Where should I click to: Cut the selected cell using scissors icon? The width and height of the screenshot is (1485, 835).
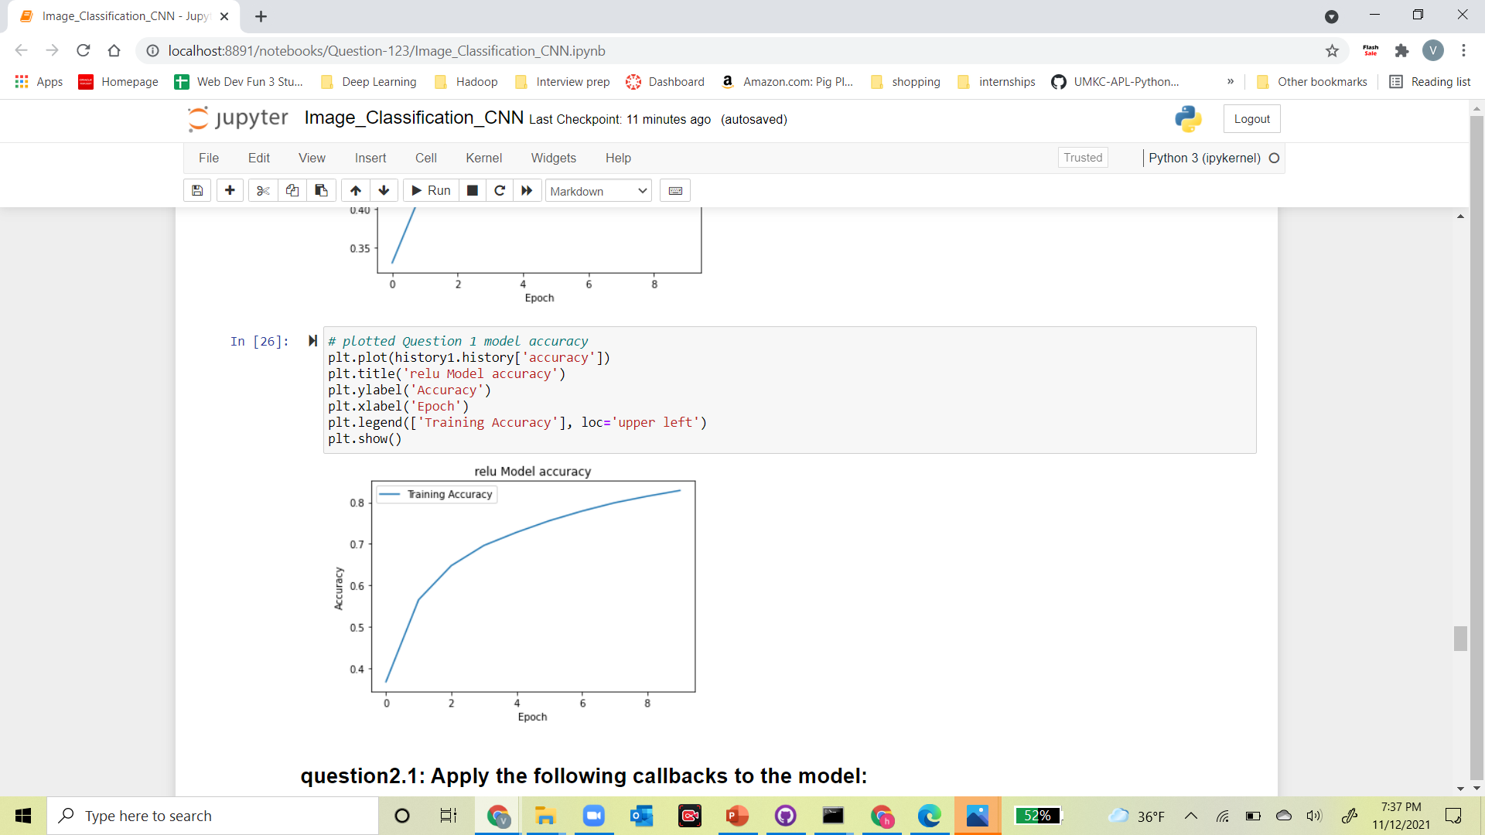(x=262, y=190)
